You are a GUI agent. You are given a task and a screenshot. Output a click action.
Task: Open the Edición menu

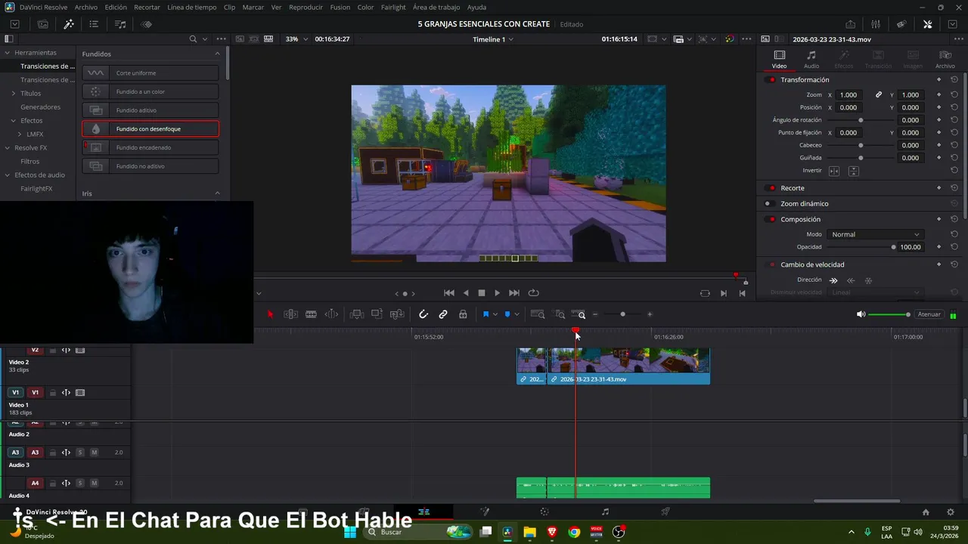(116, 7)
